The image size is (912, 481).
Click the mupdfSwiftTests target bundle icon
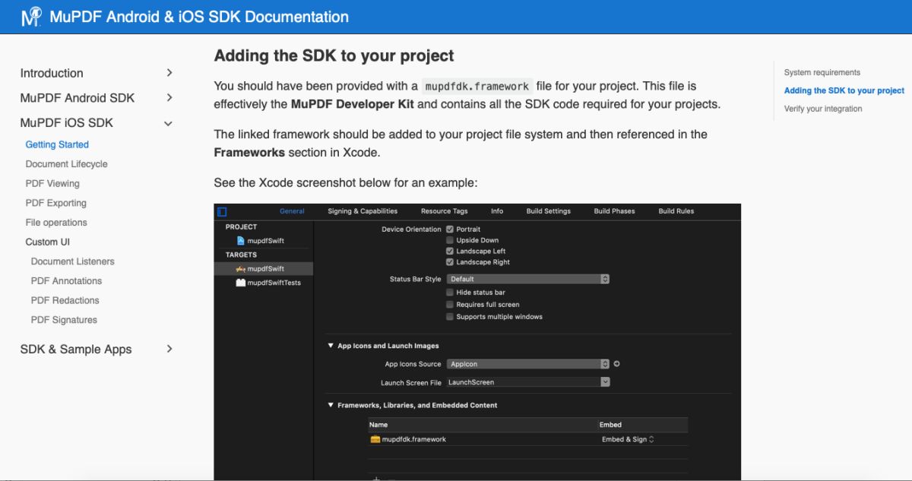tap(241, 283)
